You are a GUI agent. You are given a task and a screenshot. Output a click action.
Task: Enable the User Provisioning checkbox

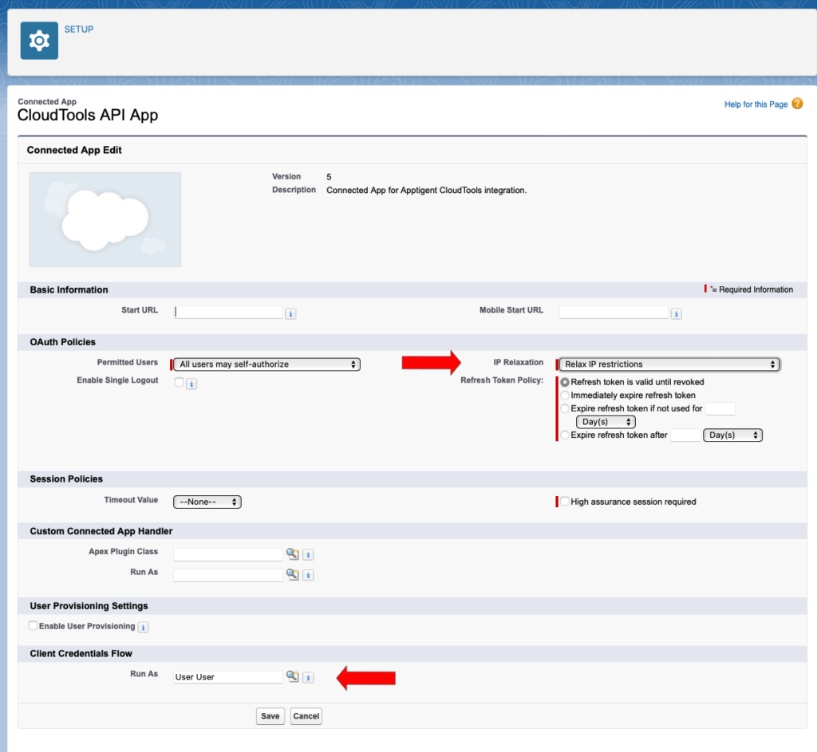coord(34,625)
